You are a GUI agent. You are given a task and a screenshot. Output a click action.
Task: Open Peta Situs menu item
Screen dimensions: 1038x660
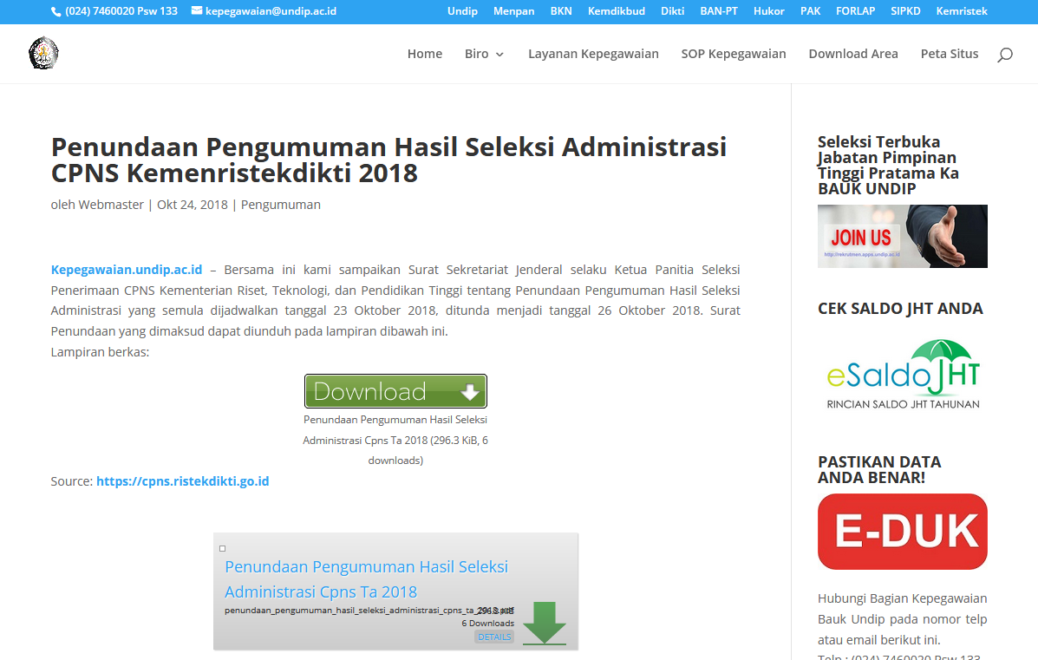tap(950, 54)
